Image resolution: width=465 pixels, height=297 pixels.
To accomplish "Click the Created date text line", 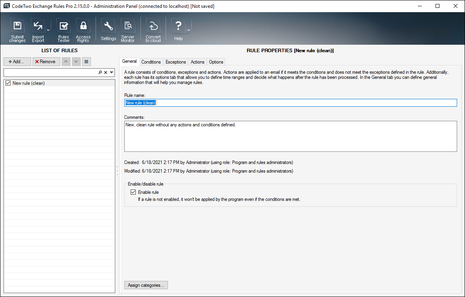I will coord(209,162).
